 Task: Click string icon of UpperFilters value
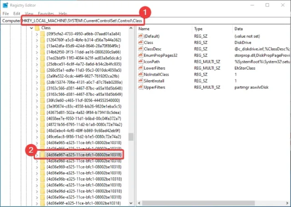pyautogui.click(x=140, y=87)
